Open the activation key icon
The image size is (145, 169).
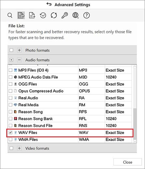pos(65,15)
